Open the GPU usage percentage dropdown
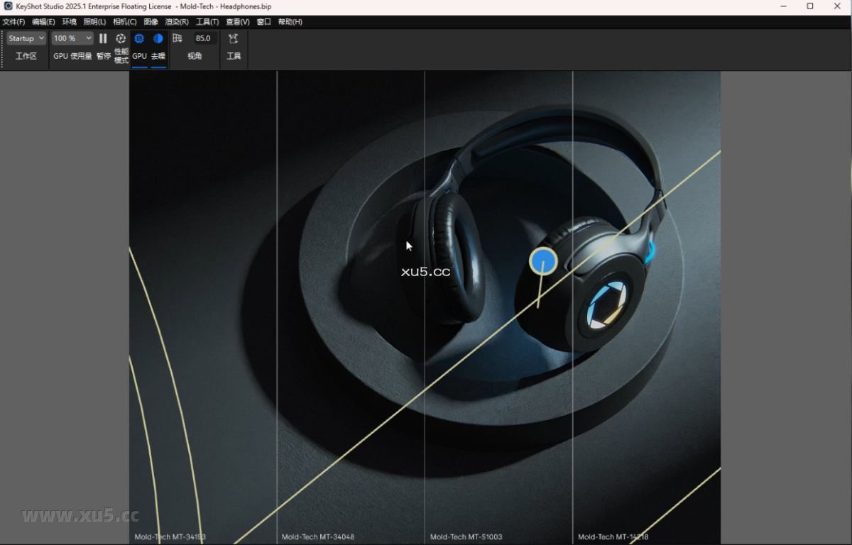 coord(72,38)
